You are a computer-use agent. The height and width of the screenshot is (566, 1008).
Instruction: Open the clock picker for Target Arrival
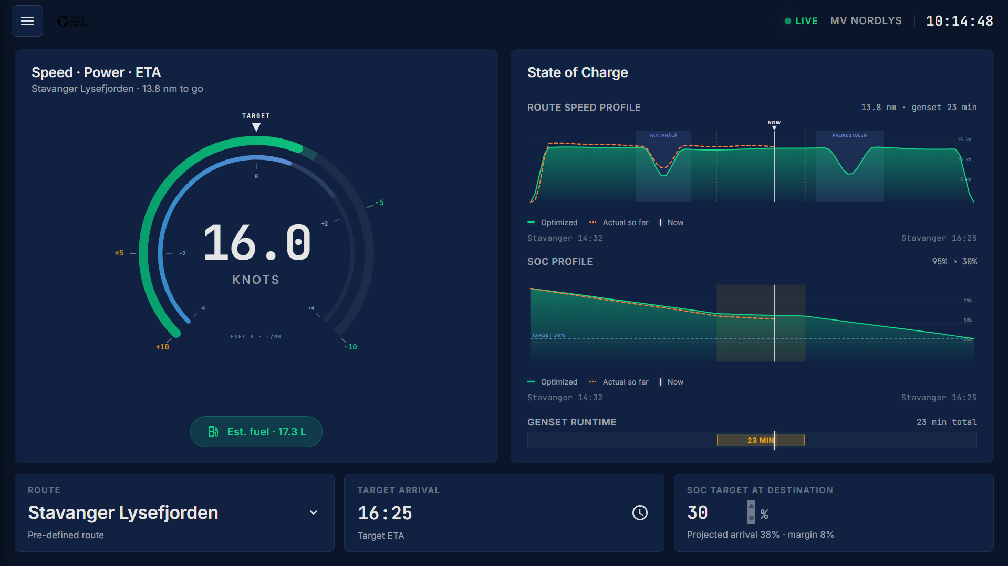(x=640, y=513)
